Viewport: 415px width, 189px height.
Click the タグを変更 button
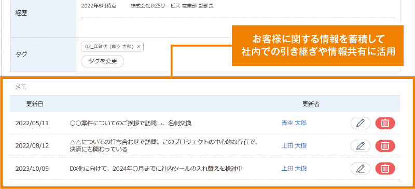coord(103,61)
